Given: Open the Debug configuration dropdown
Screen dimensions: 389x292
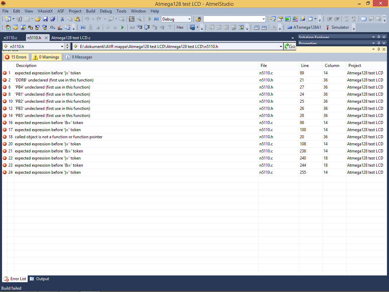Looking at the screenshot, I should tap(189, 19).
